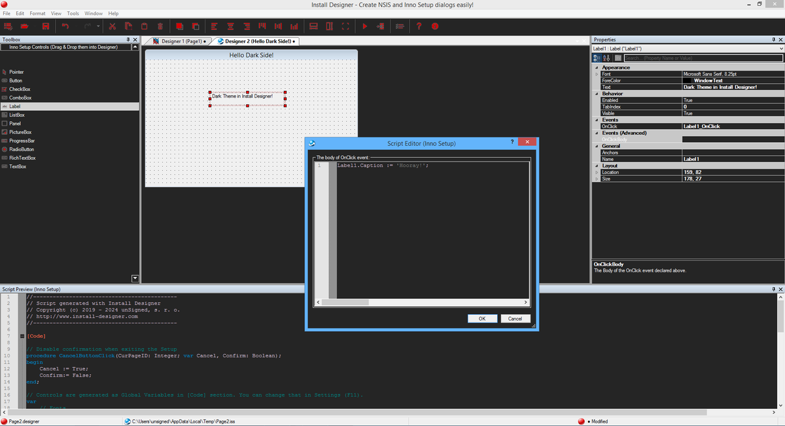Open the Edit menu
Screen dimensions: 785x426
20,13
